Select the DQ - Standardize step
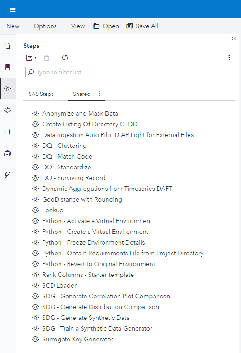The image size is (241, 353). pyautogui.click(x=67, y=167)
